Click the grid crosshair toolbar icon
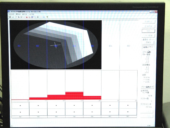This screenshot has width=170, height=128. pyautogui.click(x=41, y=17)
